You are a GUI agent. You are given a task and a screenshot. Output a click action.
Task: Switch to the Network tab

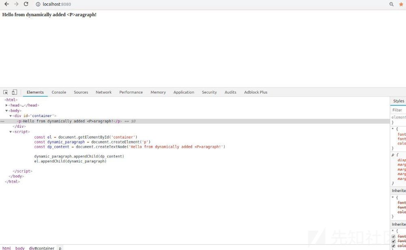tap(104, 92)
